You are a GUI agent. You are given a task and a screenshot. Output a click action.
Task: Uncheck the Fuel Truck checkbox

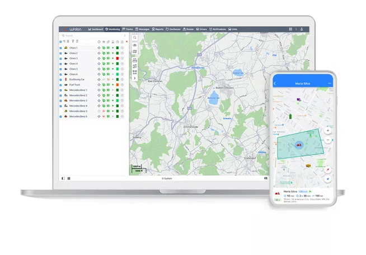tap(60, 85)
